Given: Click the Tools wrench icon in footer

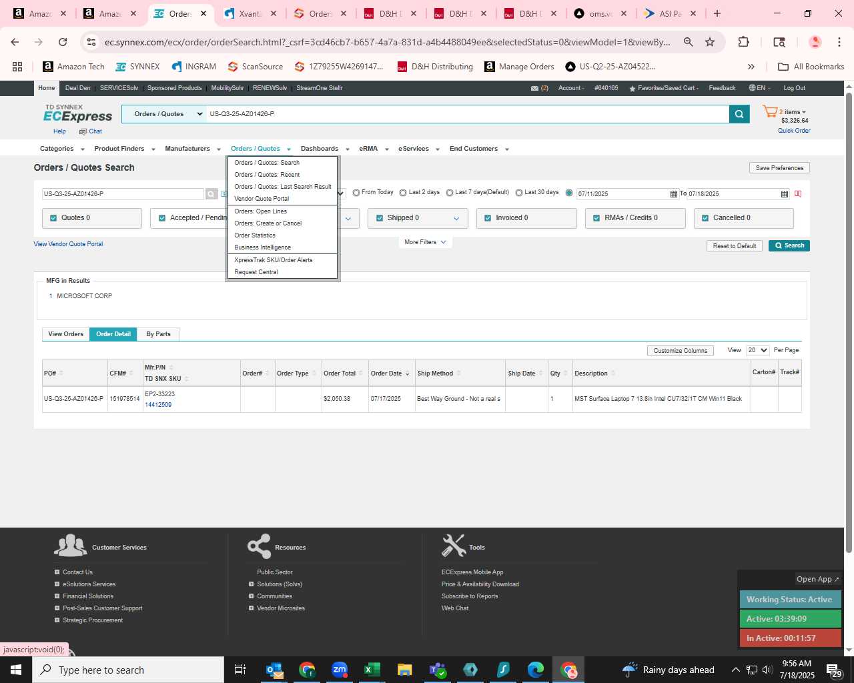Looking at the screenshot, I should tap(454, 546).
